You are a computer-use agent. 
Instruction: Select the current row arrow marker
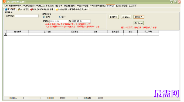point(5,34)
